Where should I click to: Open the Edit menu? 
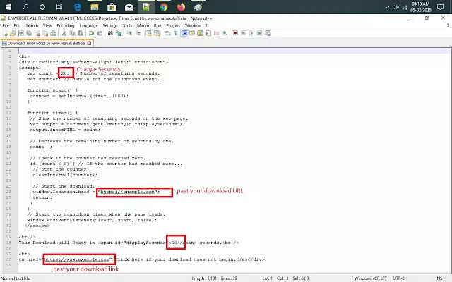pyautogui.click(x=17, y=25)
